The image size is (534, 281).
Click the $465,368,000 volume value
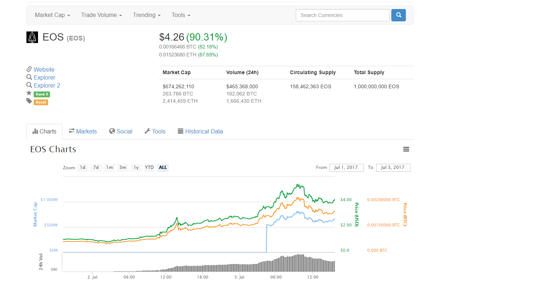(x=242, y=86)
